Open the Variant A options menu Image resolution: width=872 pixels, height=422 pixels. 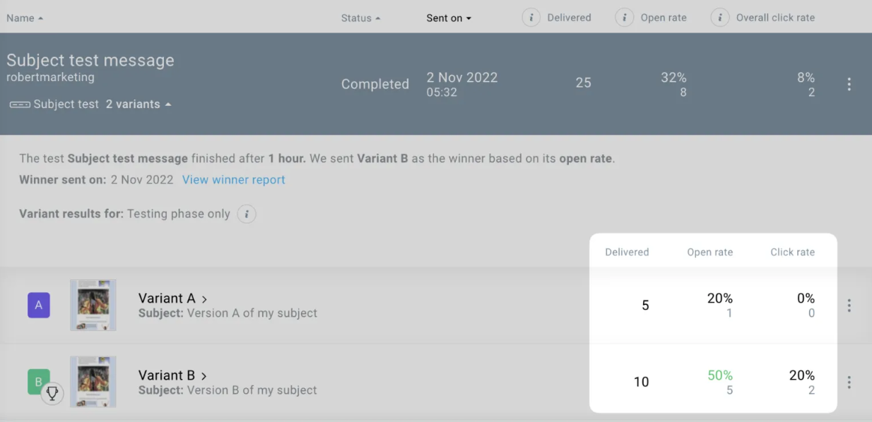pos(849,305)
